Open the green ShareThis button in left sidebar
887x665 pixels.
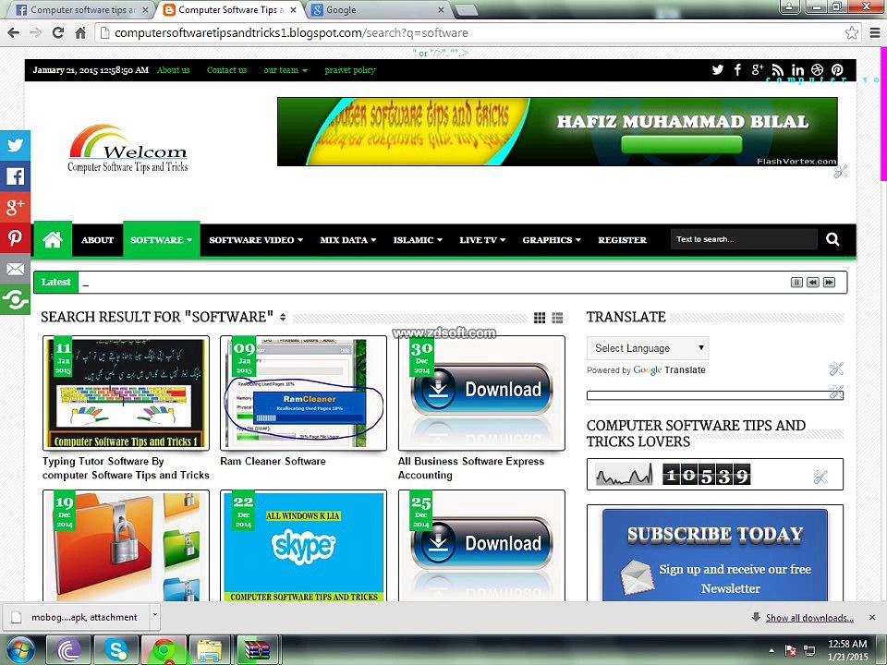click(15, 299)
